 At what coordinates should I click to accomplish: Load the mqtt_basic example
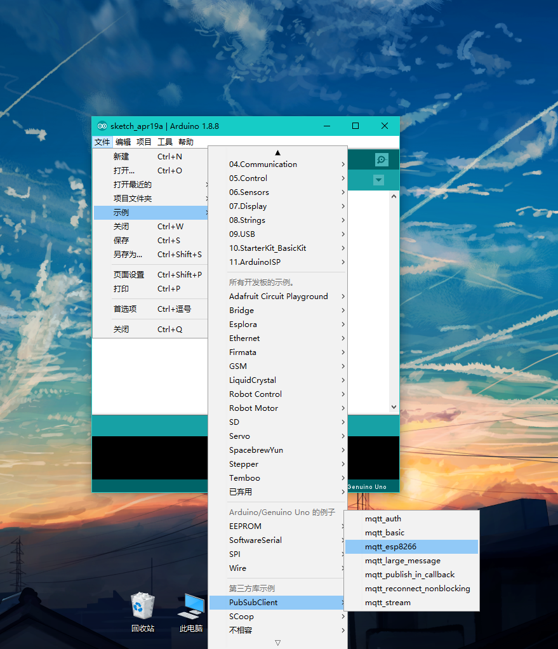click(411, 533)
